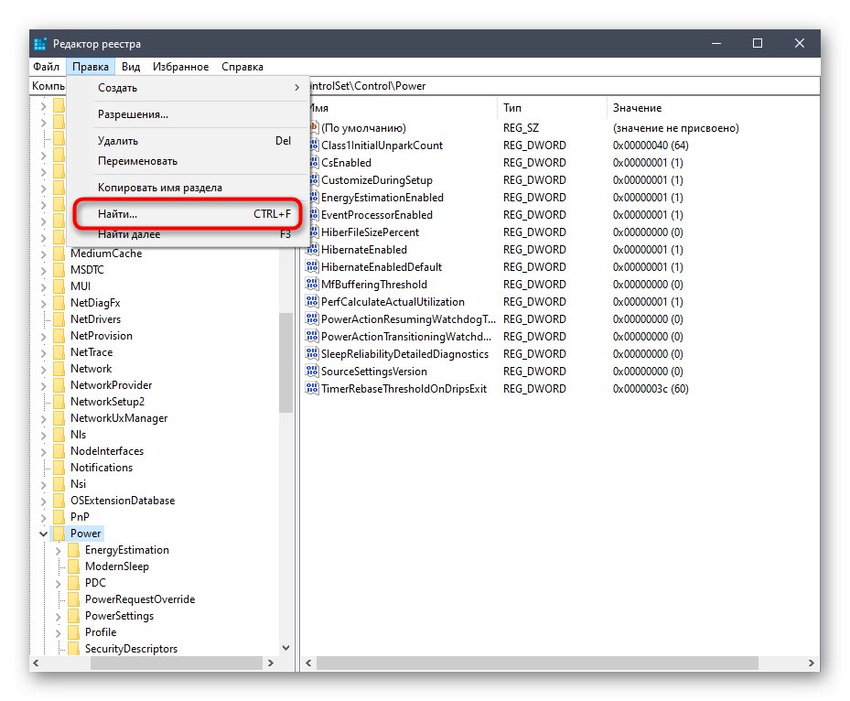The image size is (850, 701).
Task: Click the NetDiagFx folder icon
Action: (x=59, y=303)
